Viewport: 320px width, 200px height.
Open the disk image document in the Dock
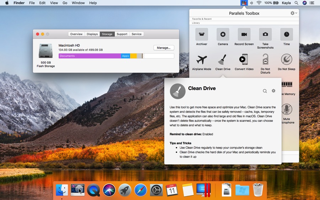[226, 190]
